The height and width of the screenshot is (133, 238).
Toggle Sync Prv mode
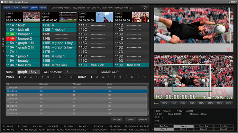click(203, 126)
